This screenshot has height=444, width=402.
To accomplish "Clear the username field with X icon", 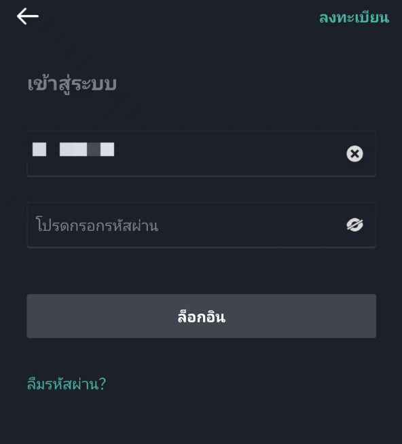I will pyautogui.click(x=354, y=153).
